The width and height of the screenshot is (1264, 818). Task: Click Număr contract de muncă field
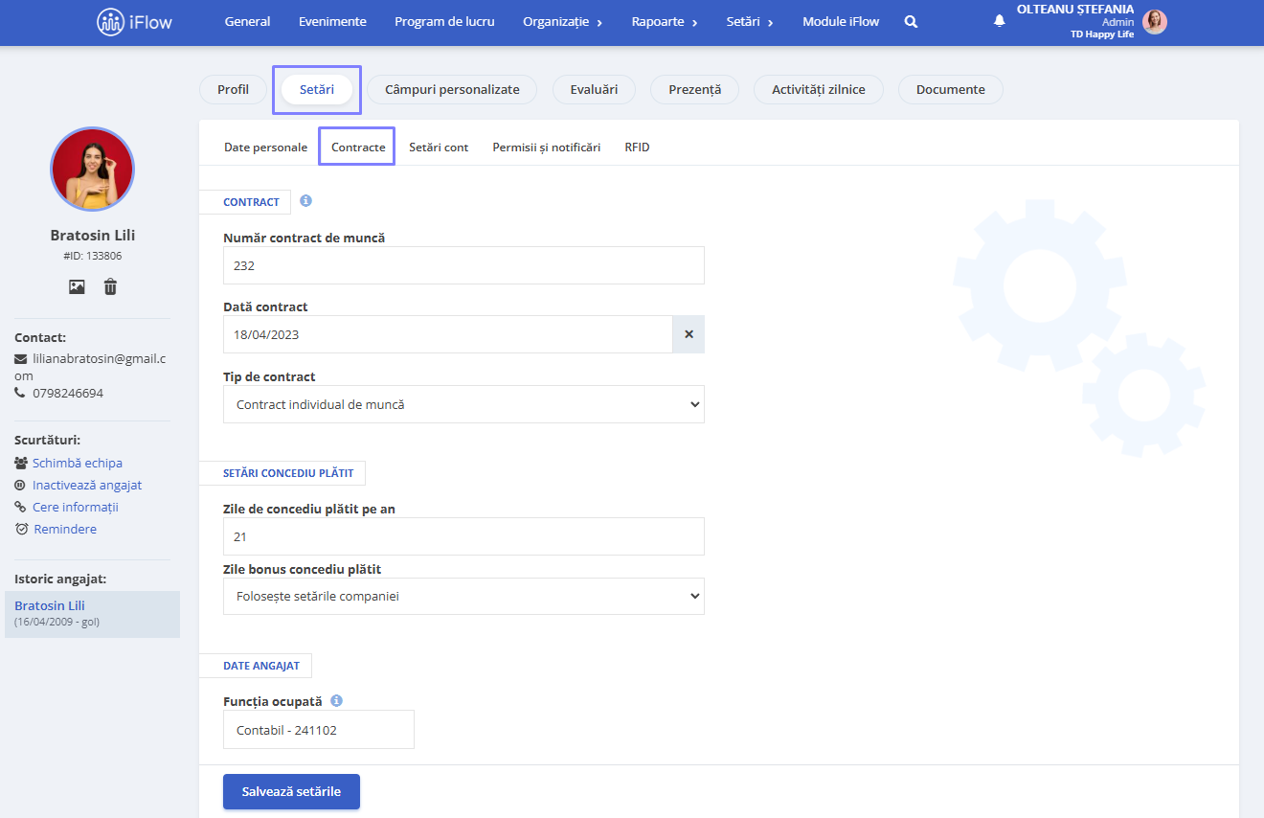click(x=463, y=265)
